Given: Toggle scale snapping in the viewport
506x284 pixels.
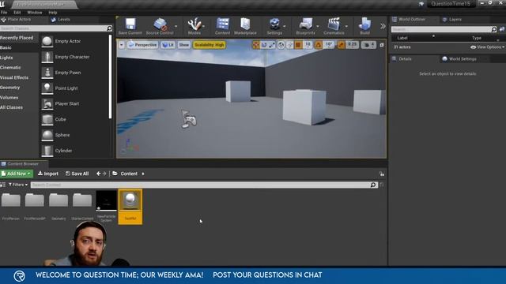Looking at the screenshot, I should pos(341,45).
